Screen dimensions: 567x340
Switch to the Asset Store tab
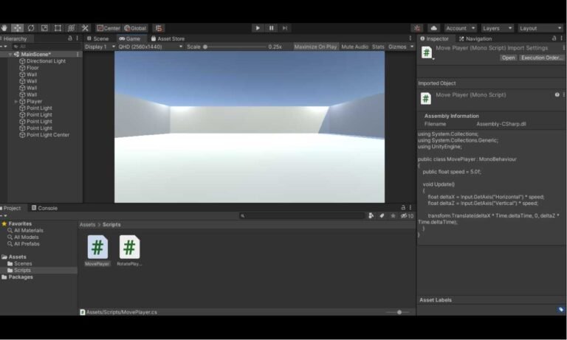(168, 38)
